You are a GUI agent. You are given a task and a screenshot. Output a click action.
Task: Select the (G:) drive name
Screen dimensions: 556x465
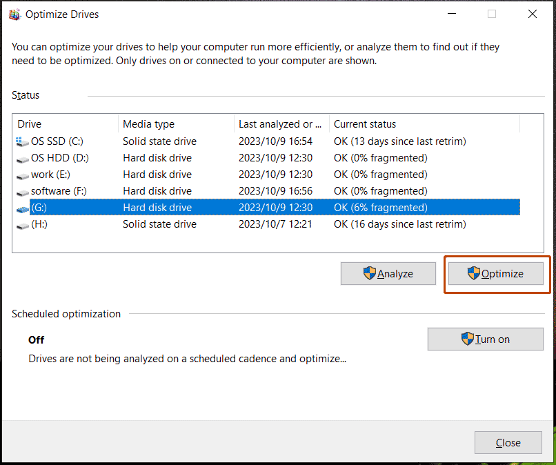[x=39, y=208]
